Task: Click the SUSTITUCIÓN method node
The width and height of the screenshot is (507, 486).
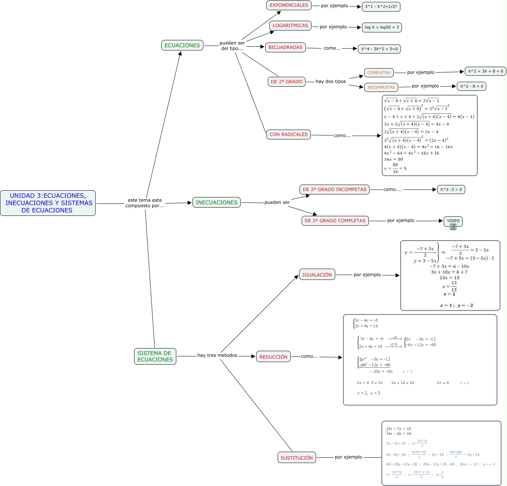Action: 296,458
